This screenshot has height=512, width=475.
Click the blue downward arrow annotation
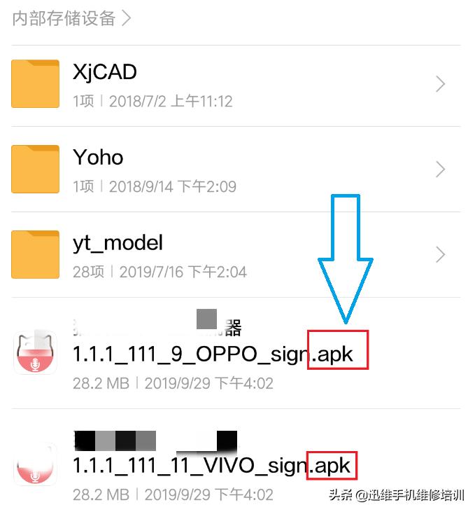[346, 259]
